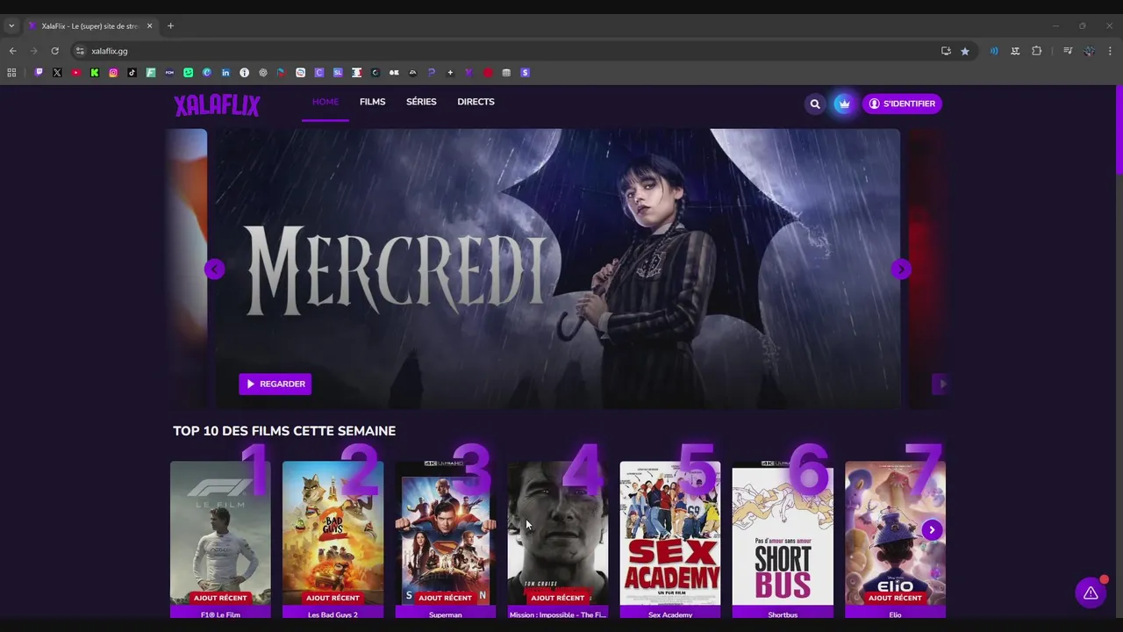Close the XalaFlix browser tab

point(149,26)
